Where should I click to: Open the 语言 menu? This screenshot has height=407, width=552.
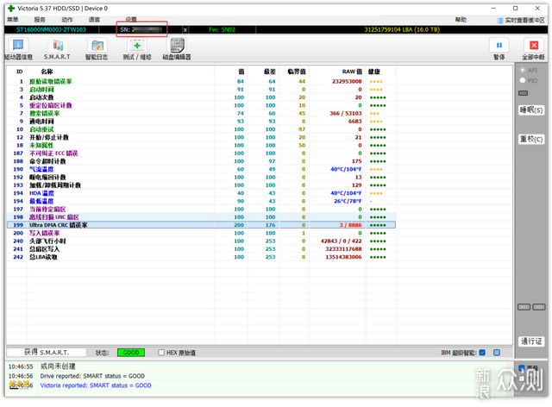94,20
